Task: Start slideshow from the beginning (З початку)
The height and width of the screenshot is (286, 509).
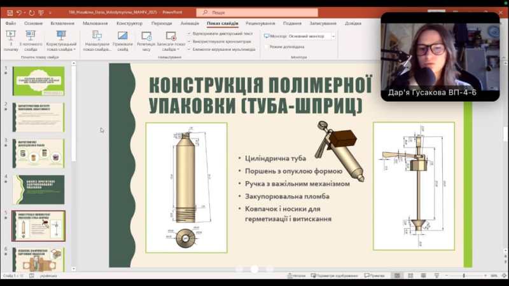Action: coord(11,39)
